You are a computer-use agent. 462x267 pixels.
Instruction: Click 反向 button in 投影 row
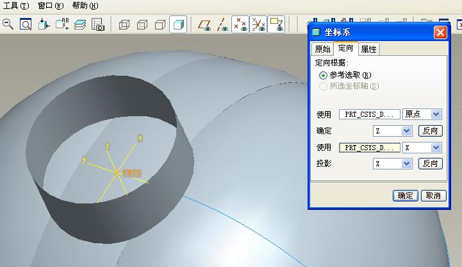431,164
